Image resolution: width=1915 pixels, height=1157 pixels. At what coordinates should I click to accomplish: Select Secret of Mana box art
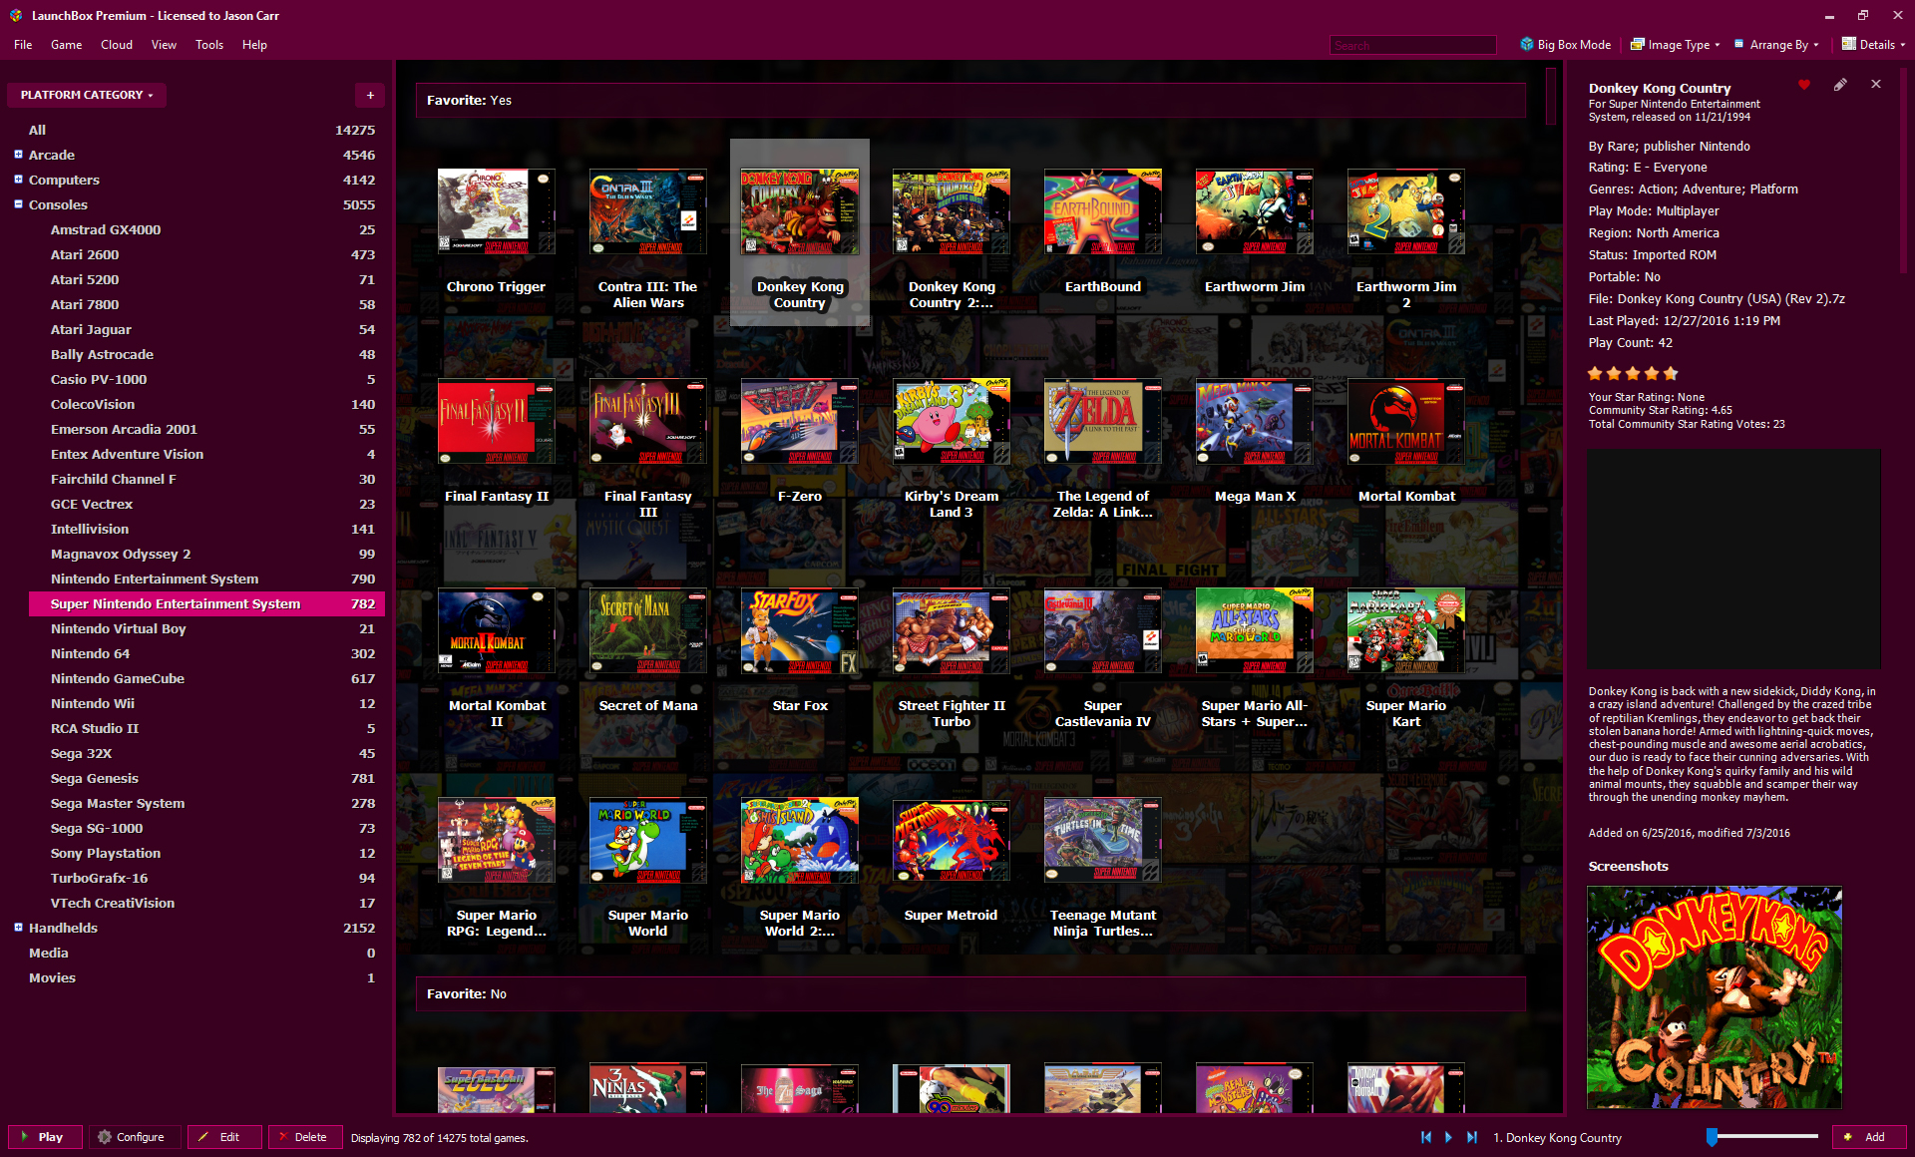[647, 630]
